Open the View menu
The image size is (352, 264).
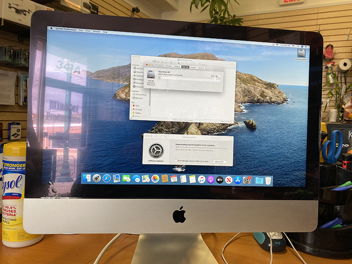point(88,31)
